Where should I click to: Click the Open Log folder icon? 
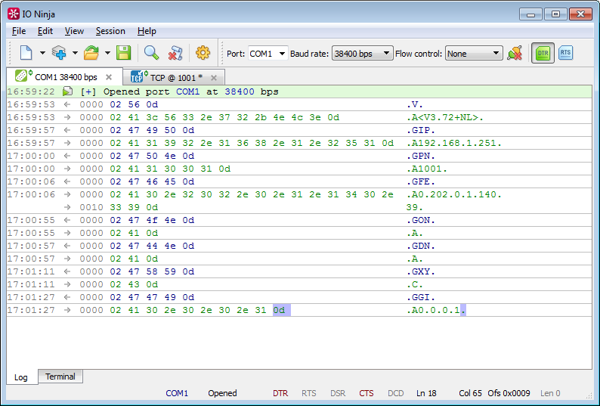tap(91, 53)
